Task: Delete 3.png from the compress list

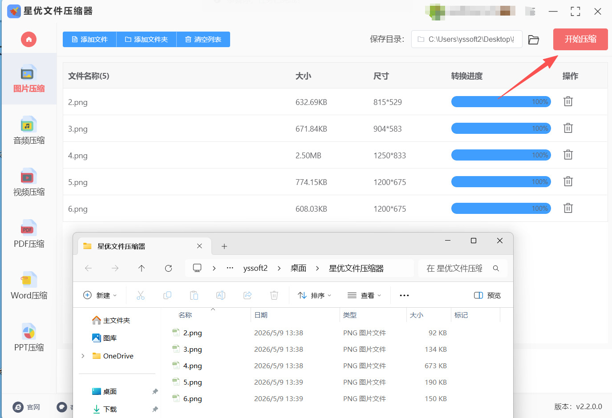Action: point(568,128)
